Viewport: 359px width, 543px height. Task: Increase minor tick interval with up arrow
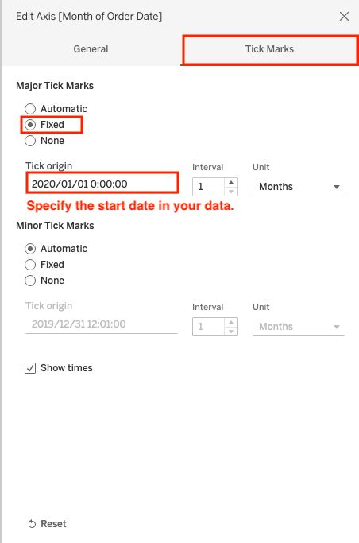point(231,322)
